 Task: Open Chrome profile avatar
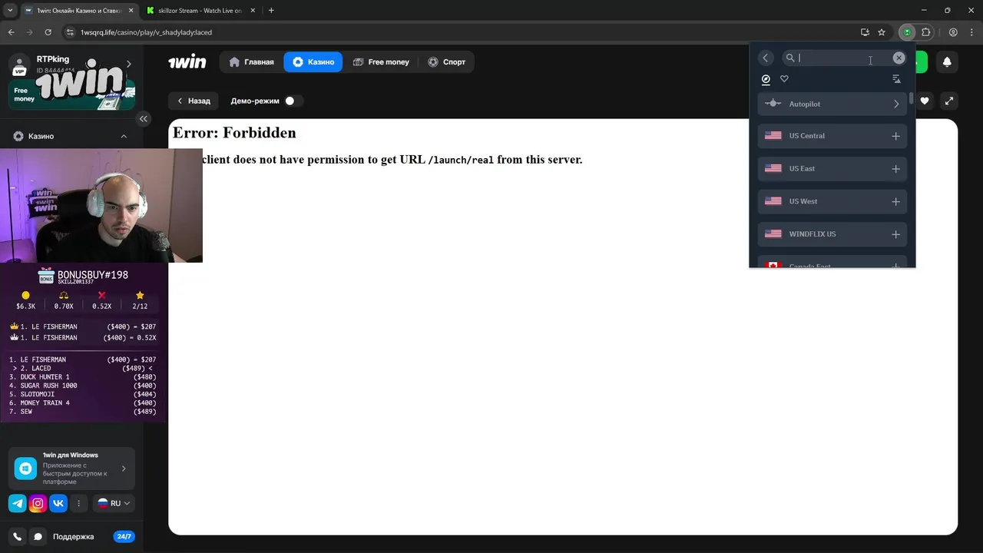point(953,32)
